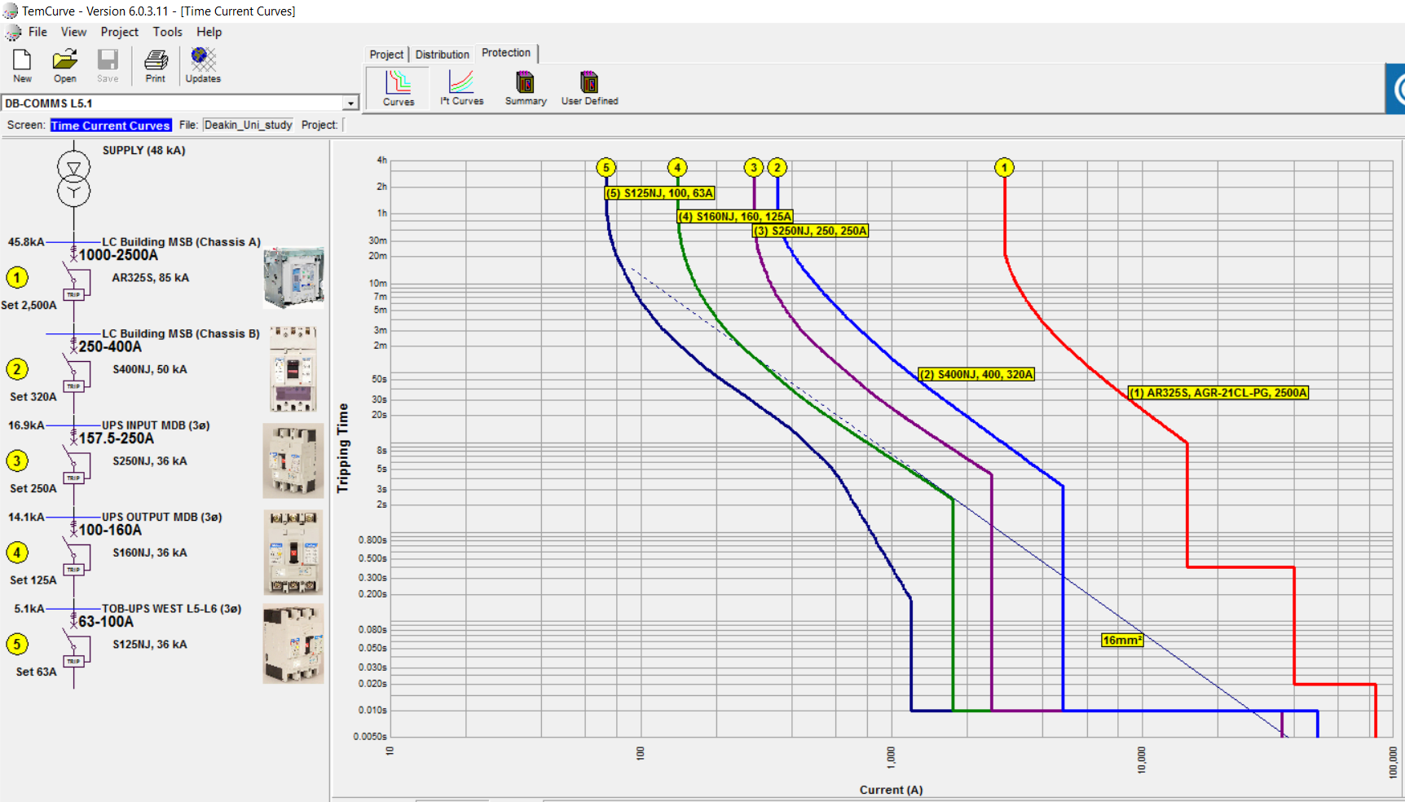Open the DB-COMMS L5.1 selection dropdown
Viewport: 1405px width, 802px height.
pyautogui.click(x=350, y=103)
